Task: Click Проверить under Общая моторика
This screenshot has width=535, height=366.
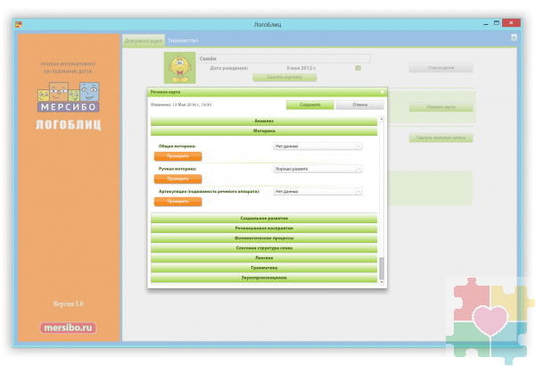Action: [177, 156]
